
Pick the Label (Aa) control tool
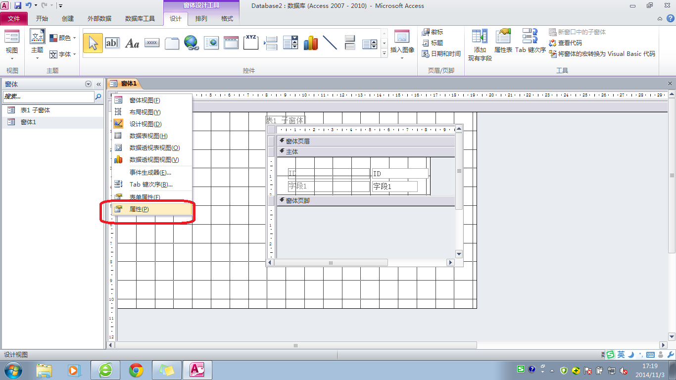pos(132,43)
